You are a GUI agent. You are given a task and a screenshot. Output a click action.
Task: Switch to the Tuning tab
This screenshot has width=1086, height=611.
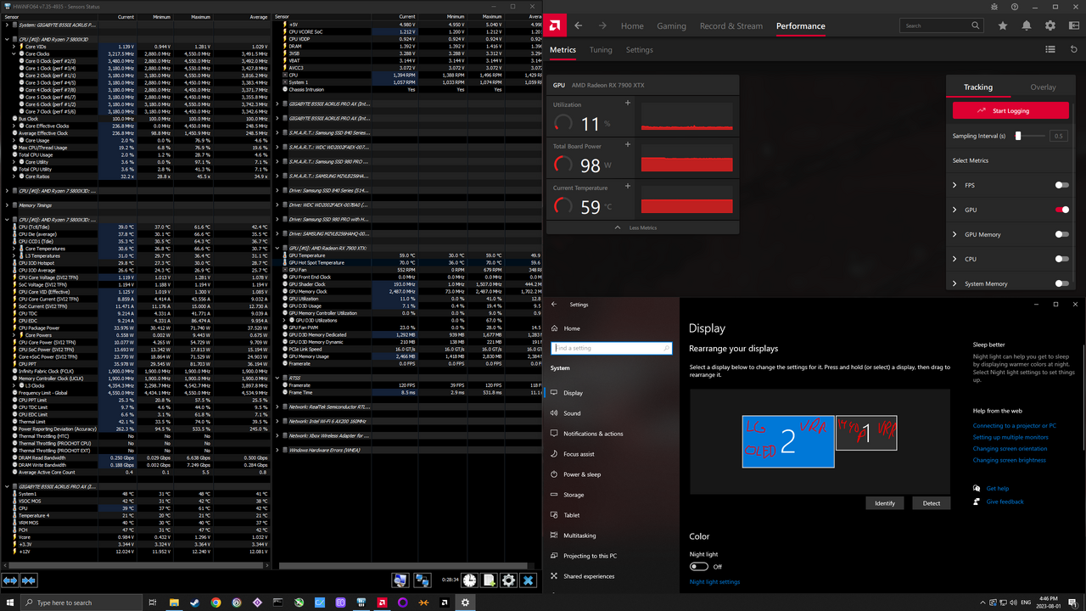(601, 50)
